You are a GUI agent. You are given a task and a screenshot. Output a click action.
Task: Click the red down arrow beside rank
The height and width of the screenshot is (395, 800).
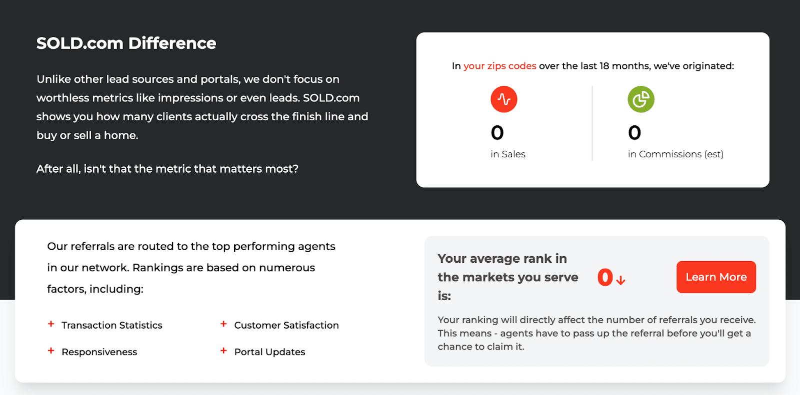620,281
